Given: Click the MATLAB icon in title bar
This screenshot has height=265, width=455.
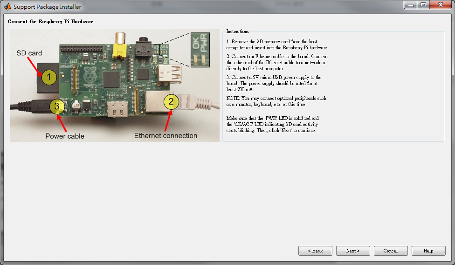Looking at the screenshot, I should (7, 7).
